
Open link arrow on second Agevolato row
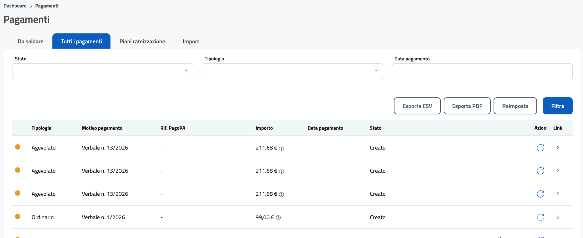coord(558,171)
